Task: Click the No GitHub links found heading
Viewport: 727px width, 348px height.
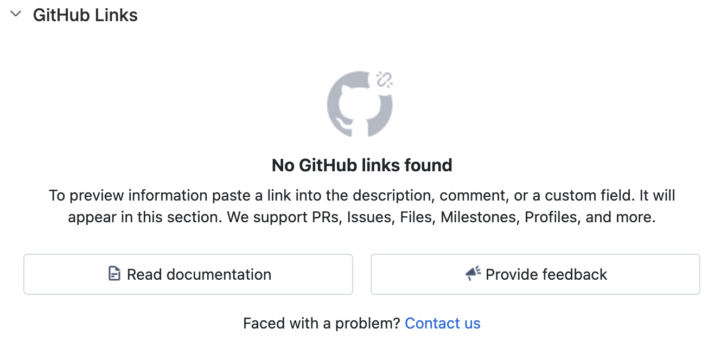Action: [362, 165]
